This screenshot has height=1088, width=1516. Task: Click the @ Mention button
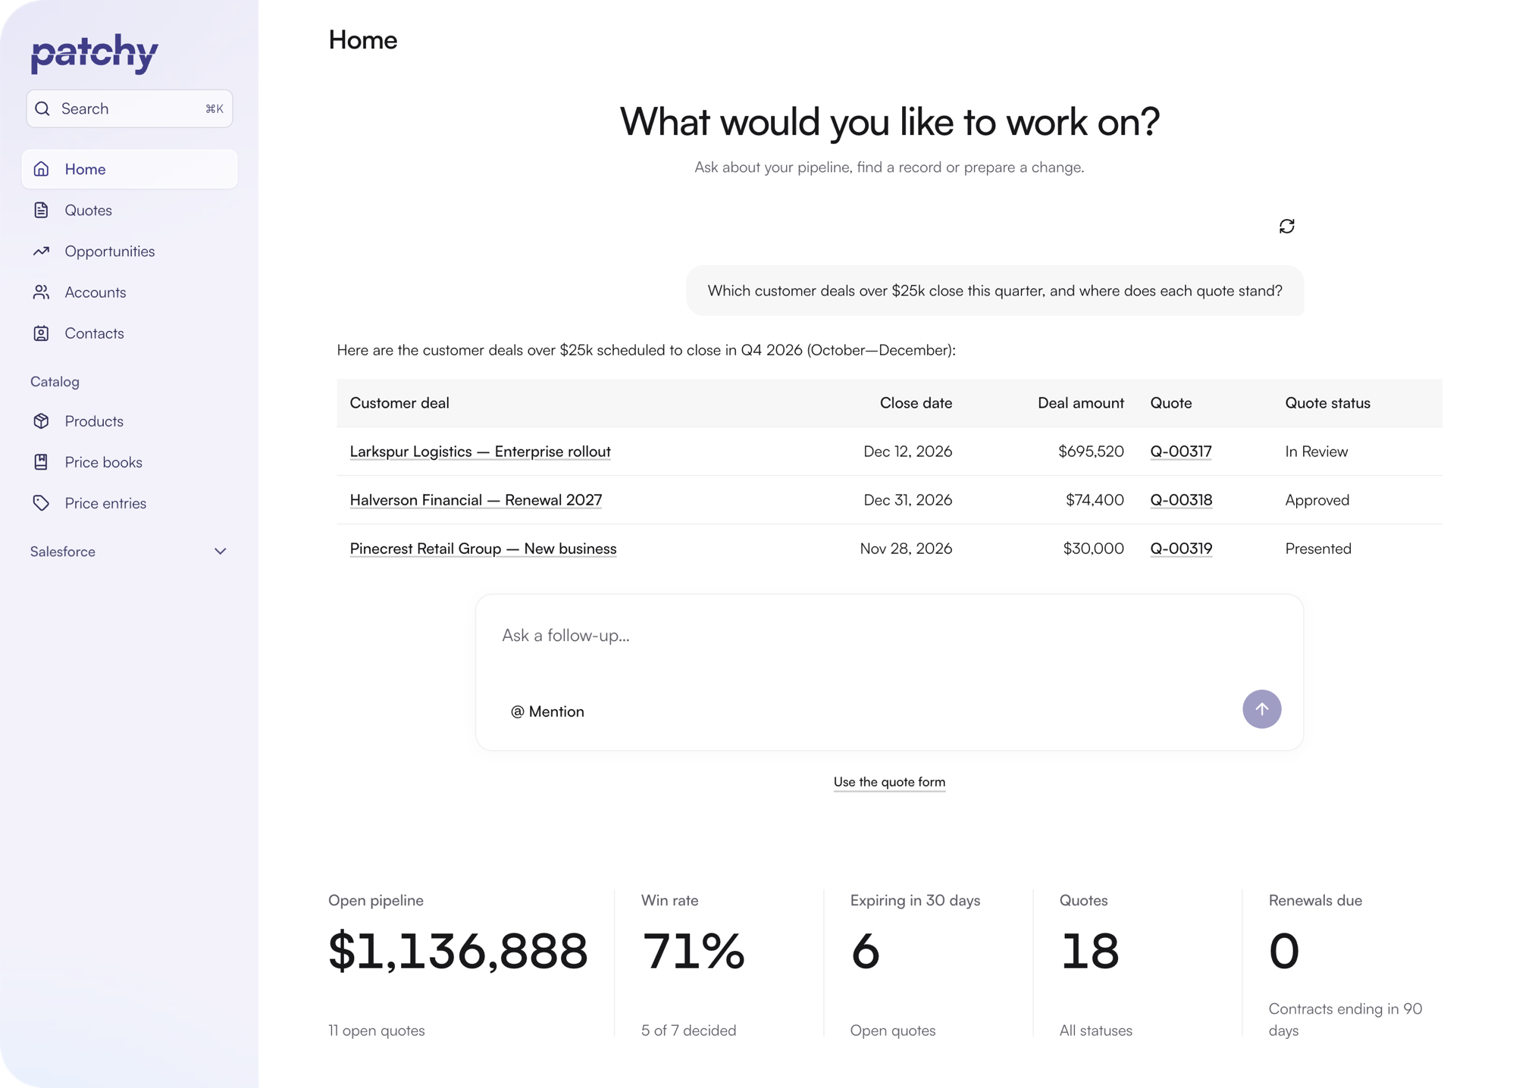pos(547,711)
